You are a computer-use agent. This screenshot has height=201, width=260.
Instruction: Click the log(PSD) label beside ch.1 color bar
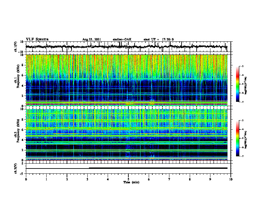point(246,86)
